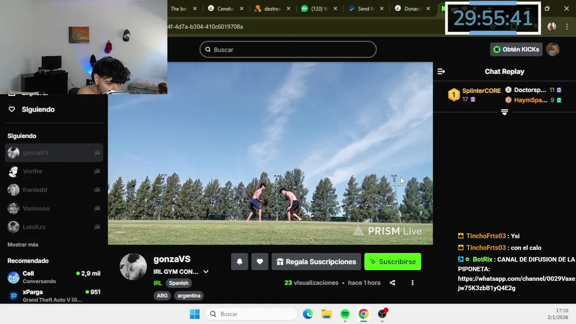The height and width of the screenshot is (324, 576).
Task: Switch to 'The be...' browser tab
Action: point(179,9)
